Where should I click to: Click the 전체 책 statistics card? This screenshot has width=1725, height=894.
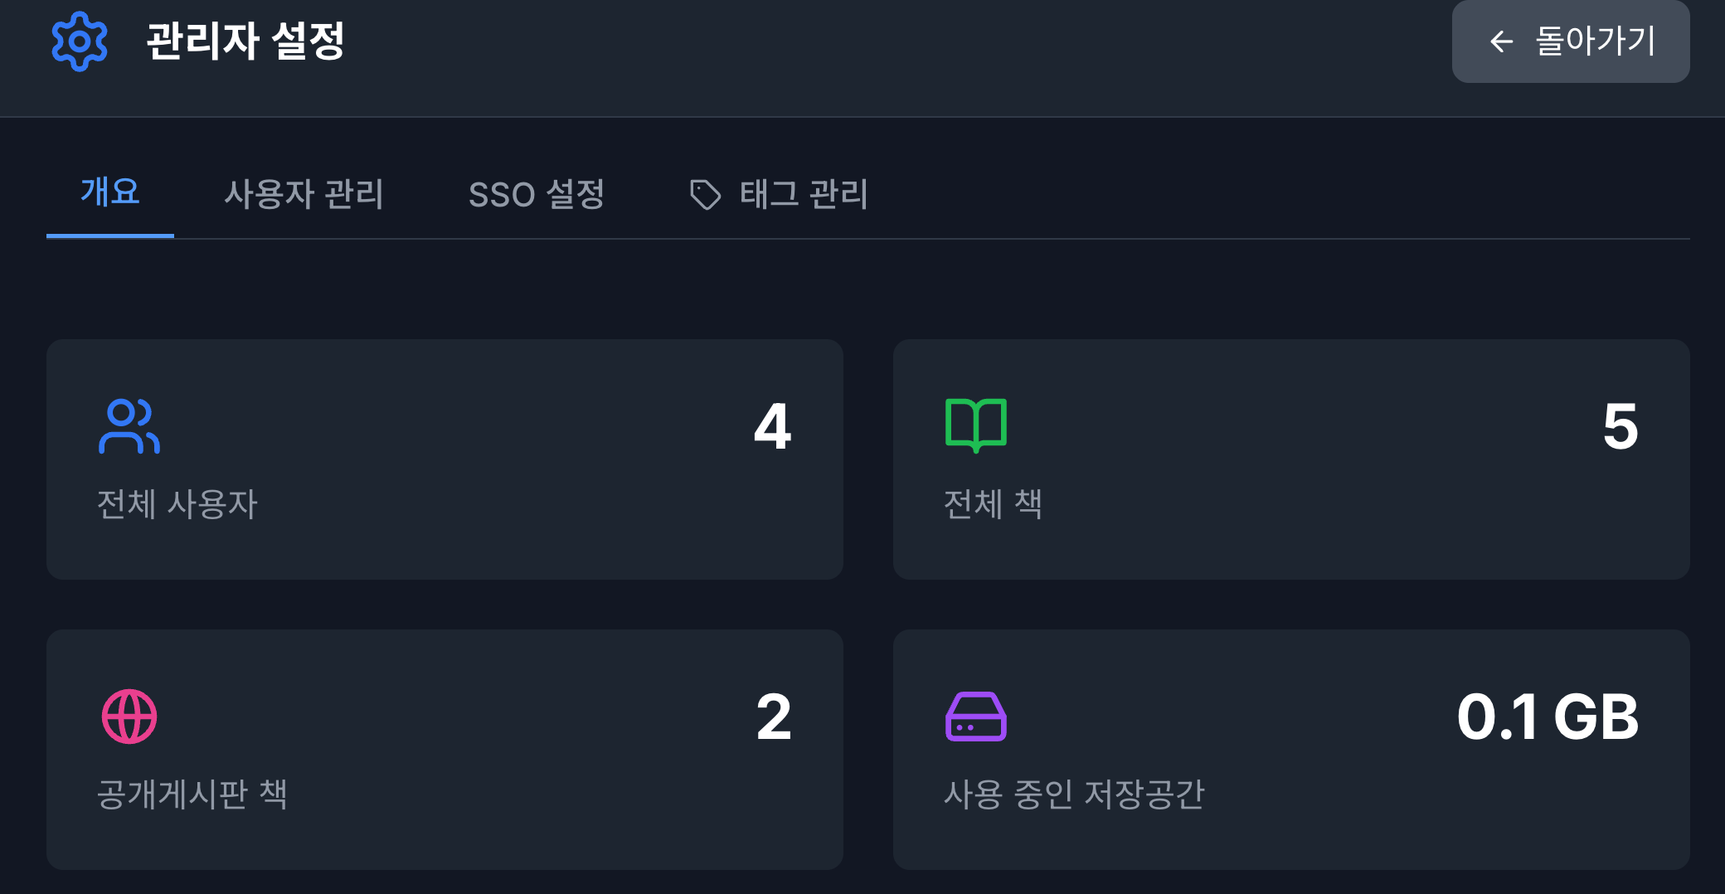tap(1291, 458)
